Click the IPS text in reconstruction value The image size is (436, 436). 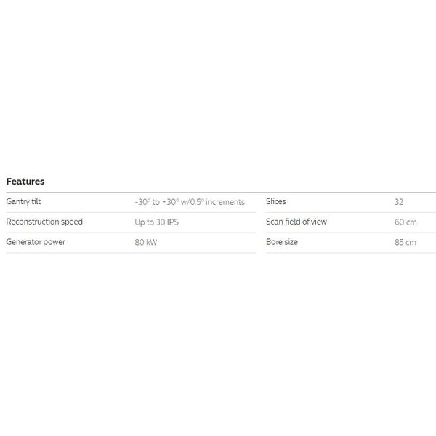coord(173,222)
